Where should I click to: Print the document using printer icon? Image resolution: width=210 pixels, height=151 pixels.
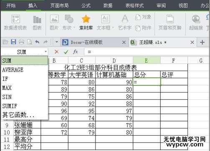pyautogui.click(x=21, y=42)
